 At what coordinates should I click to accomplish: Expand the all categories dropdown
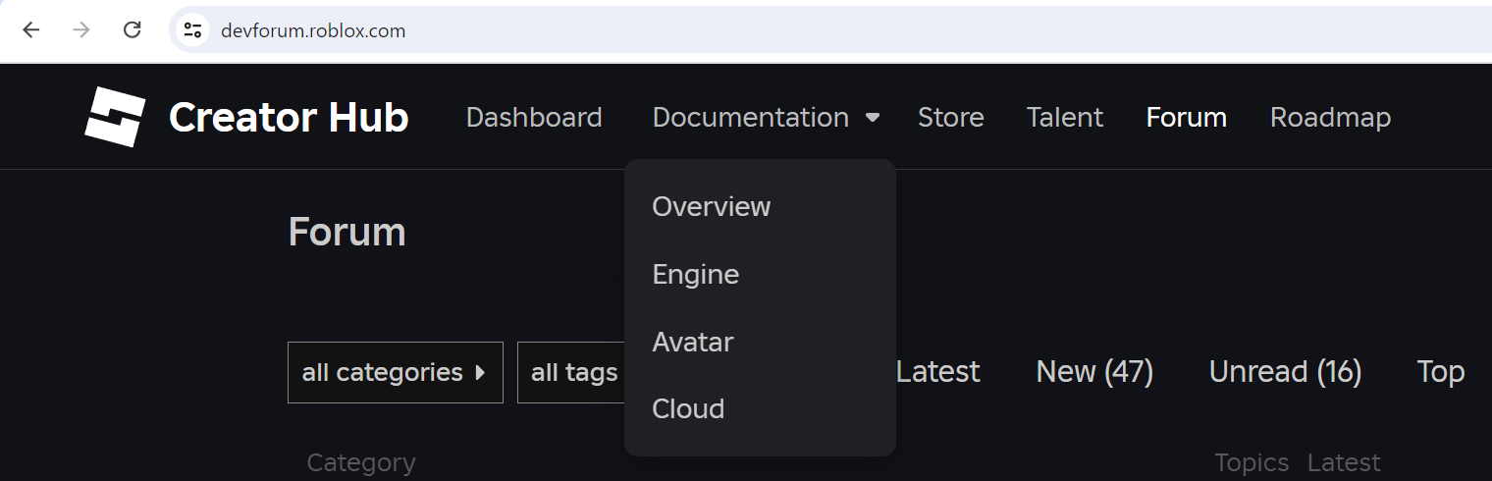click(x=395, y=373)
